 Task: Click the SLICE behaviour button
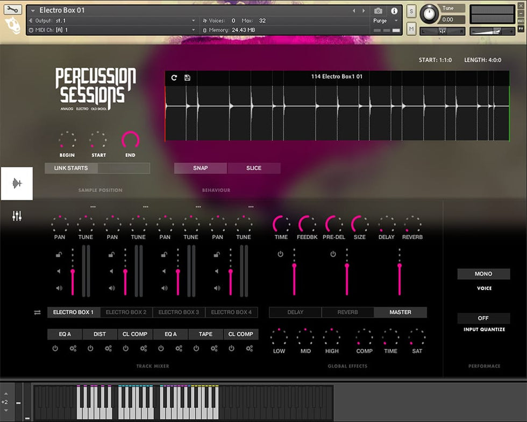[x=254, y=168]
